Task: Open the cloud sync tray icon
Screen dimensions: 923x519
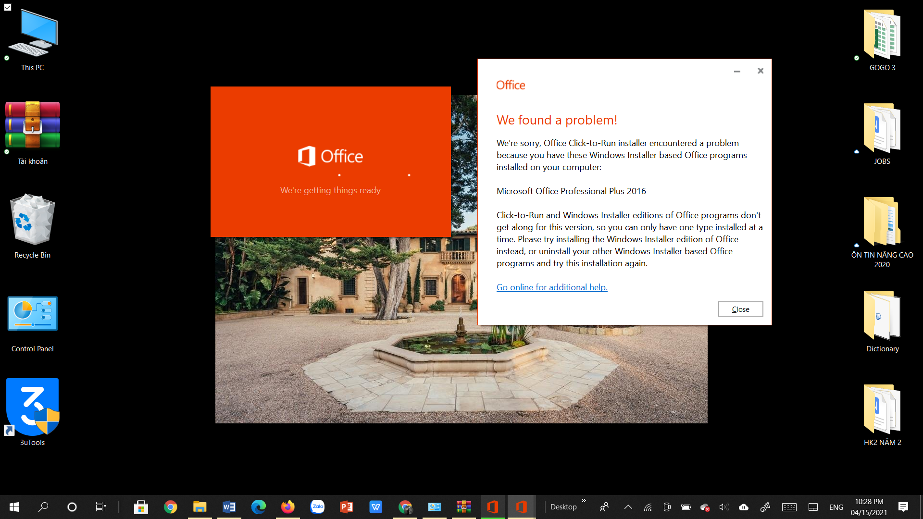Action: point(744,507)
